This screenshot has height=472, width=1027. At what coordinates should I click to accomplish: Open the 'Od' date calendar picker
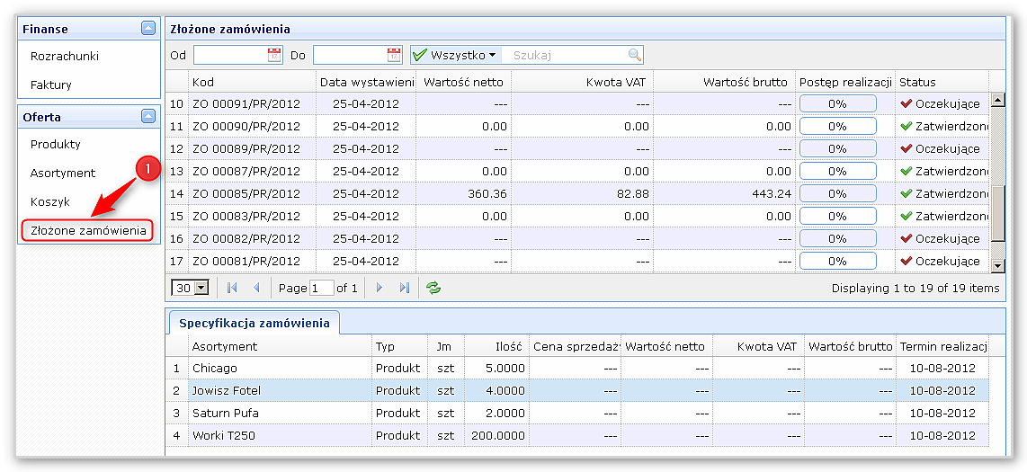[x=274, y=56]
